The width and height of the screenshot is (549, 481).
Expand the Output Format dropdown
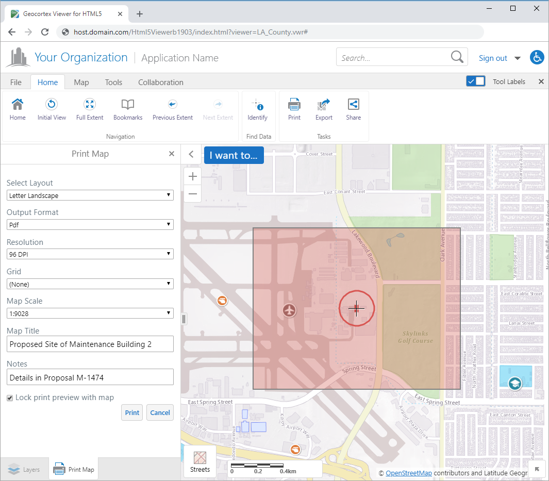(90, 225)
